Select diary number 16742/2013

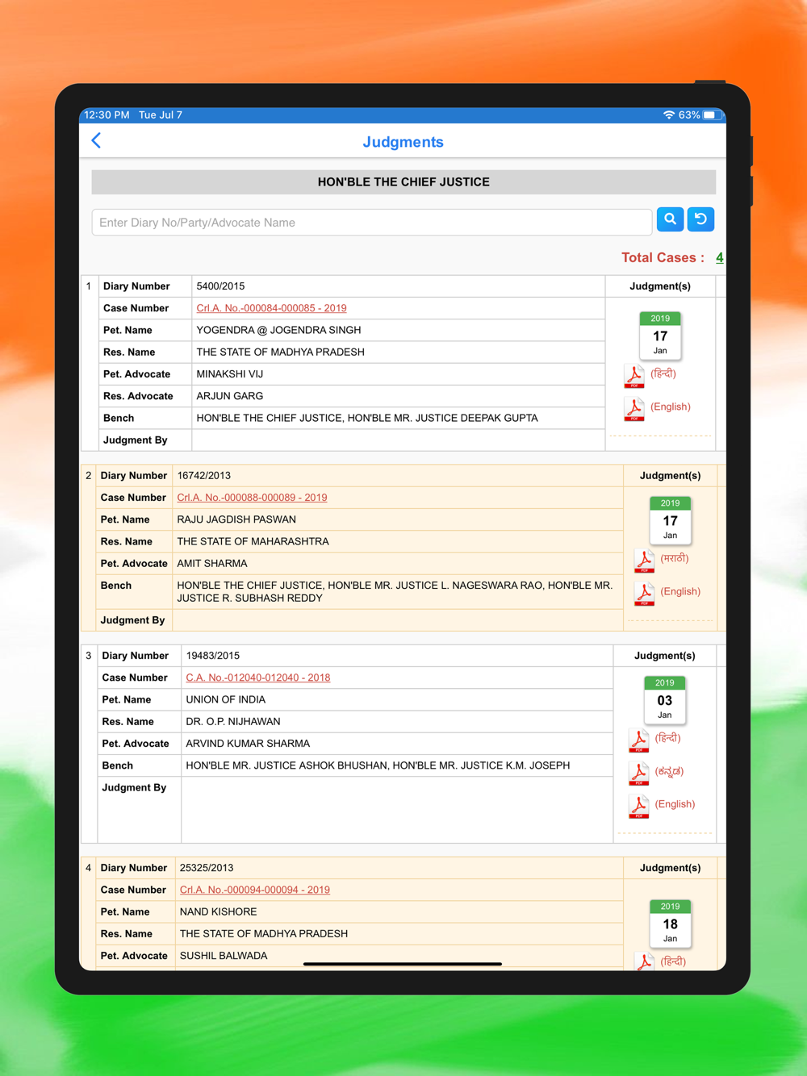203,476
